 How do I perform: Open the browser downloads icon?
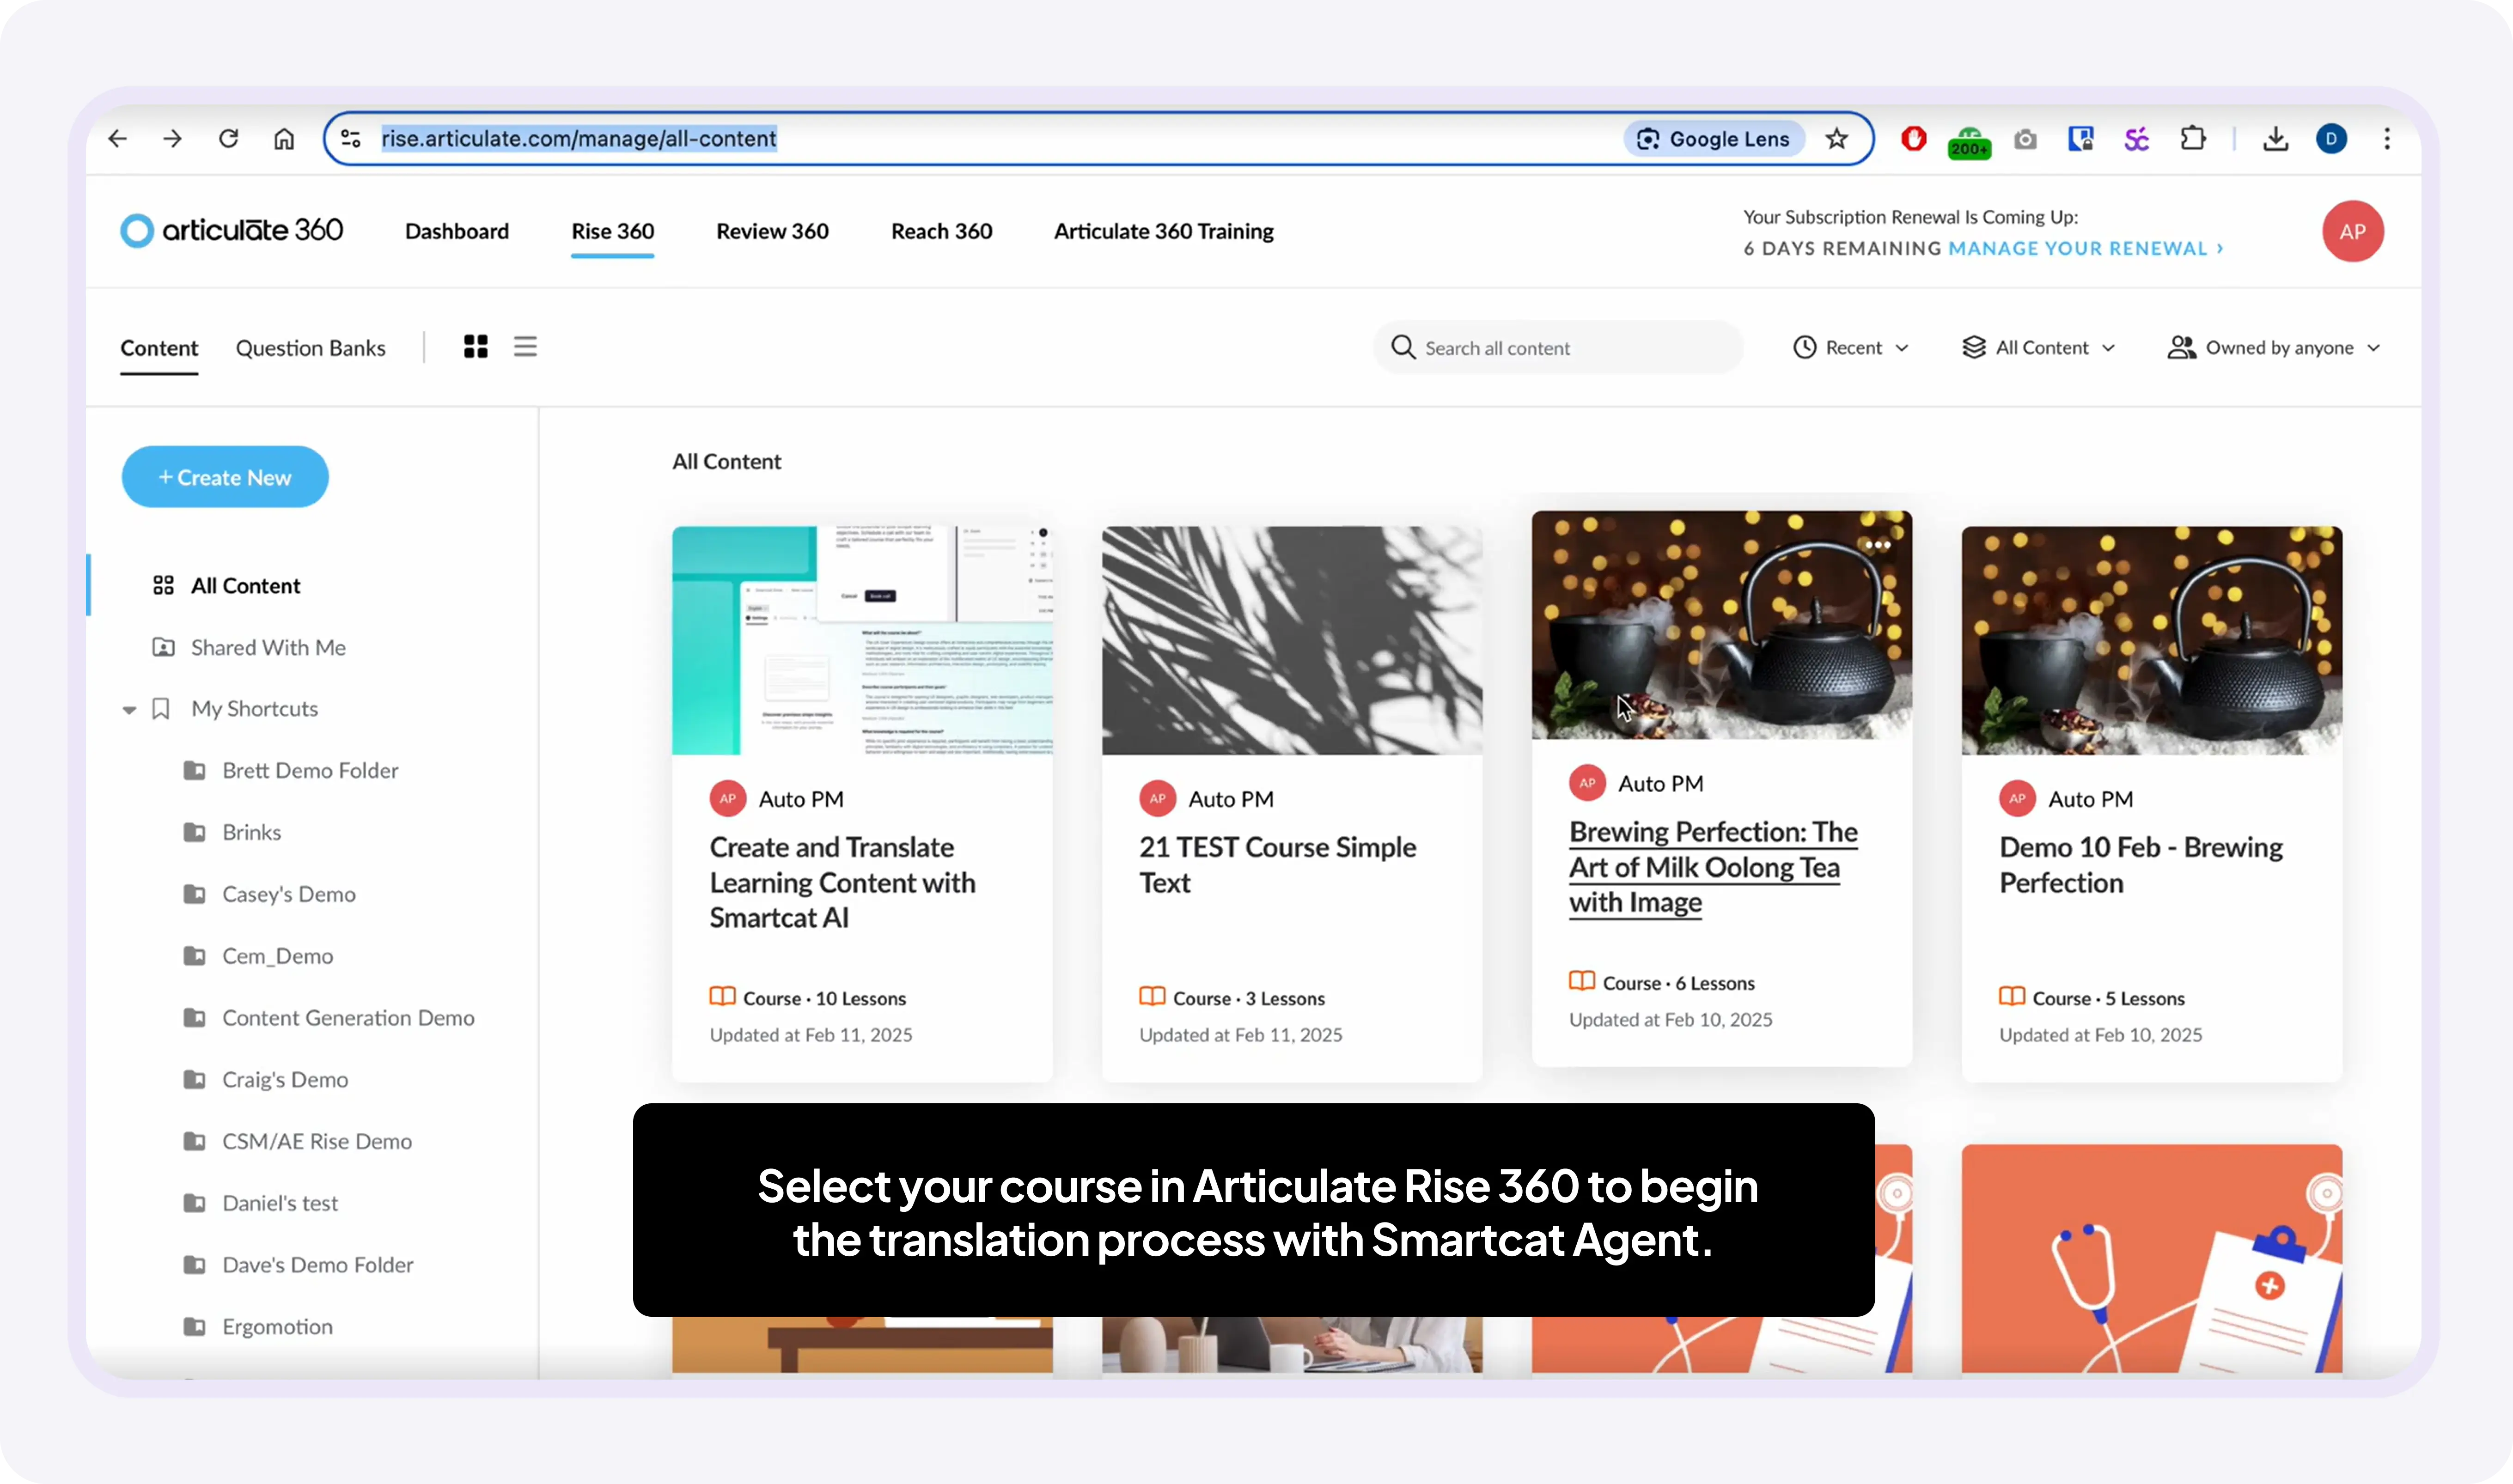[x=2276, y=138]
